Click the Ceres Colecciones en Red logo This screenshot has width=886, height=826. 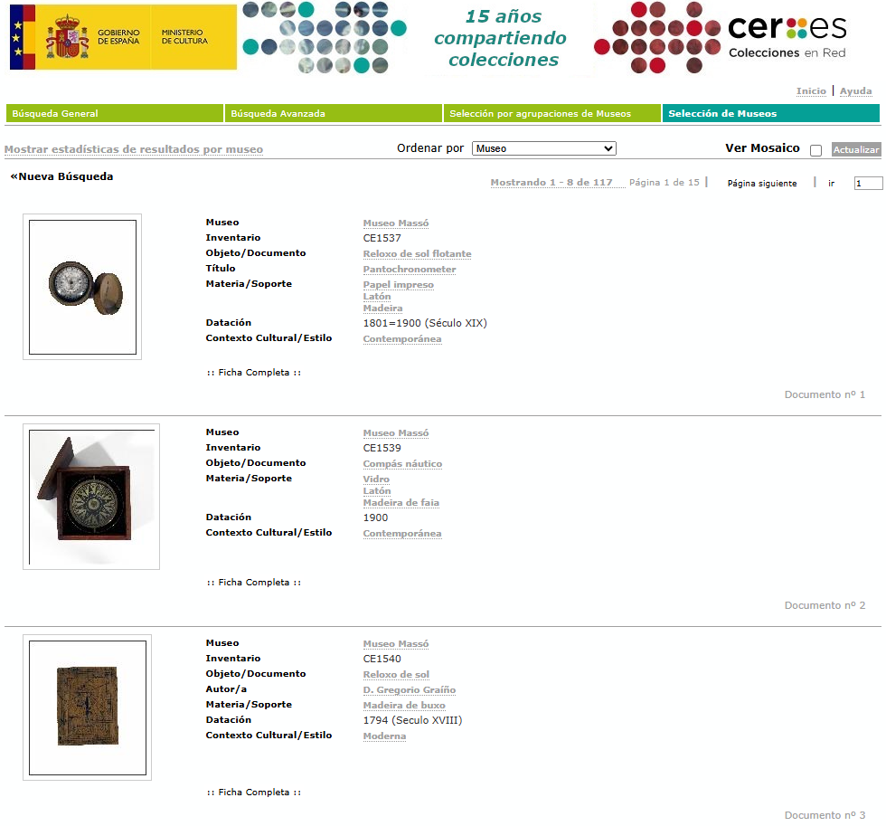tap(785, 38)
